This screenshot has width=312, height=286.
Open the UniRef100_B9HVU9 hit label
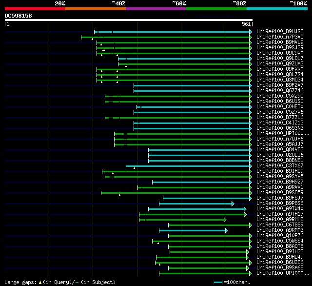click(280, 42)
